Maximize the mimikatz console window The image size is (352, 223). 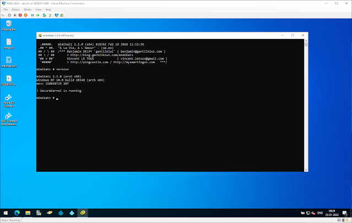point(293,35)
